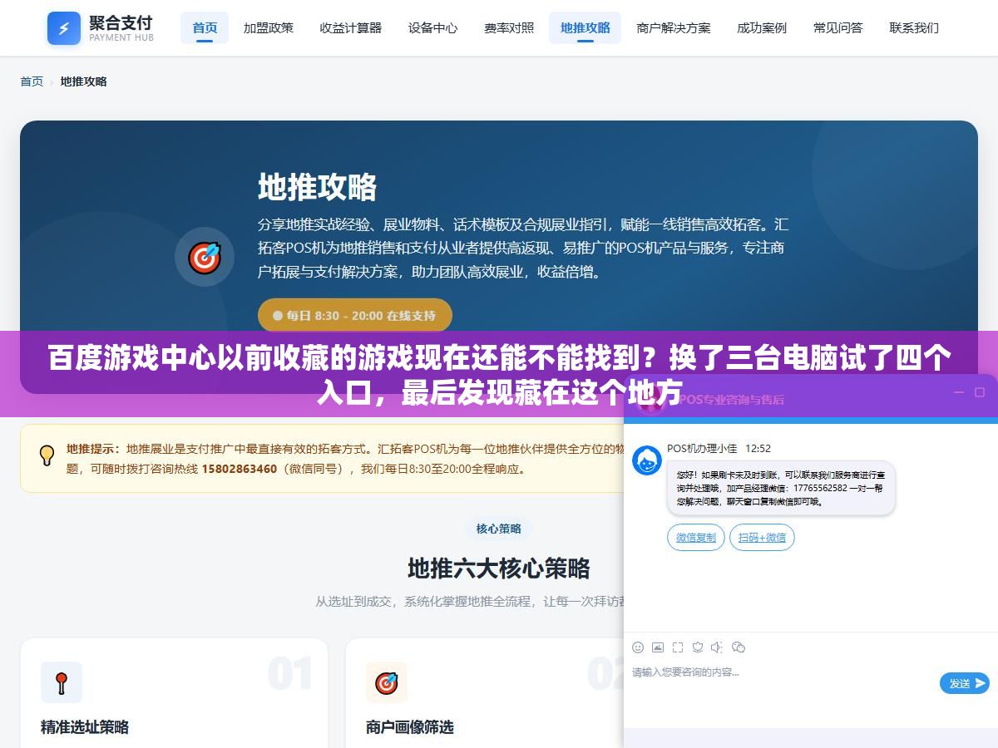Open the 加盟政策 navigation item

coord(268,27)
